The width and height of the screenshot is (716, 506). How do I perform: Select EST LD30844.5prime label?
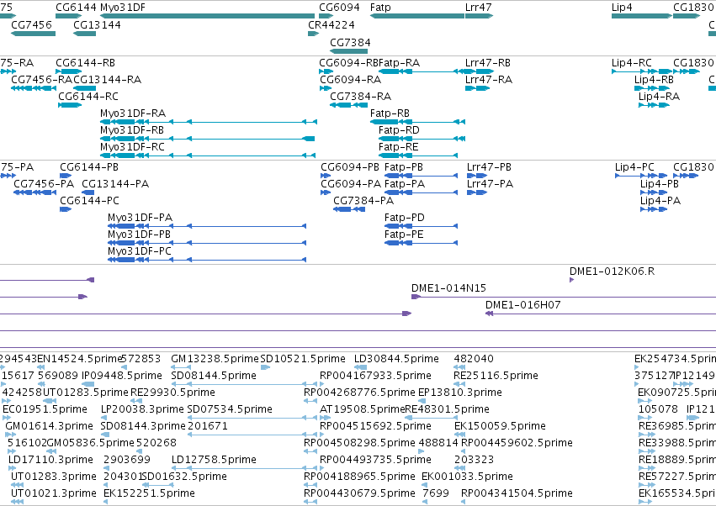[x=396, y=359]
